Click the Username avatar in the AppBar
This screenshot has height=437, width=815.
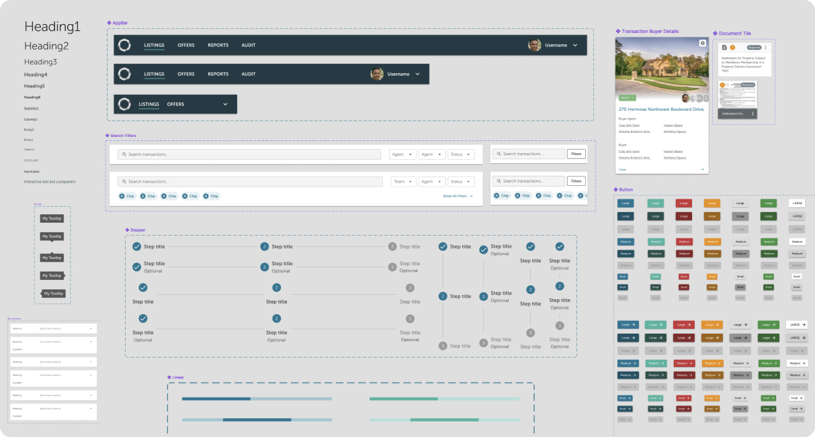coord(534,45)
